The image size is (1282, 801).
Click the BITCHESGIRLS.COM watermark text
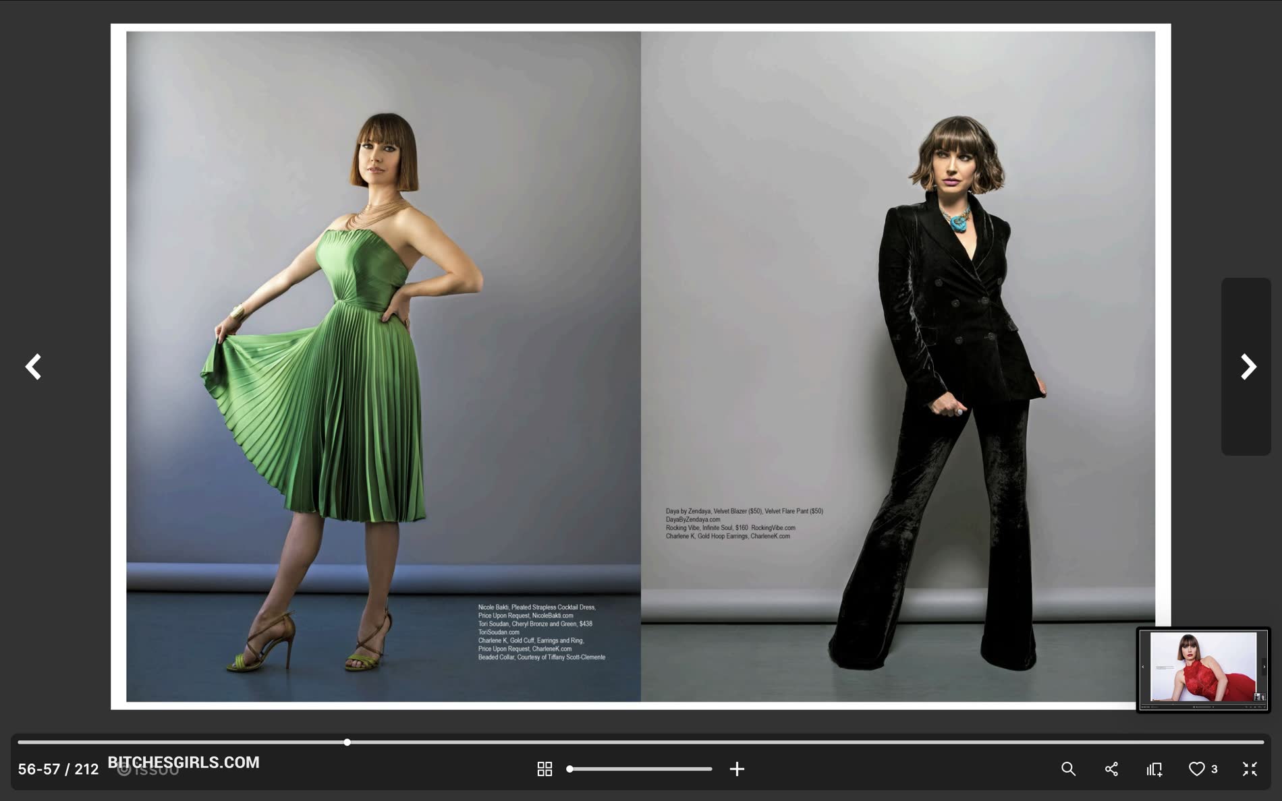[x=184, y=761]
